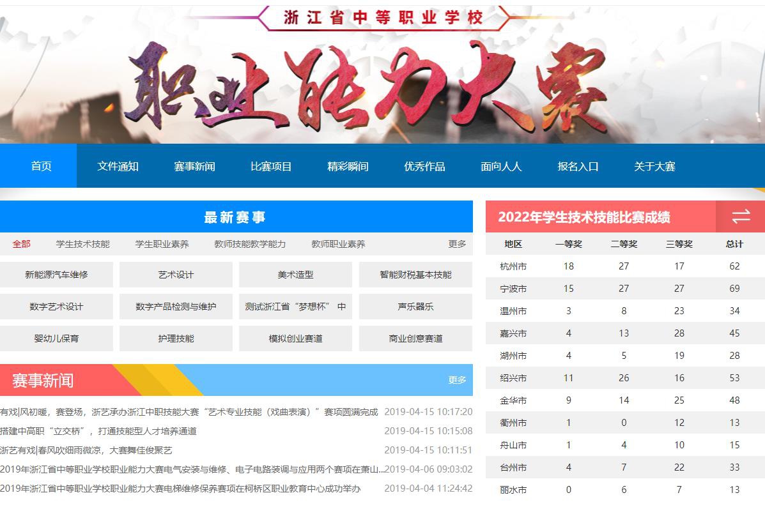Open the 数字艺术设计 event
Image resolution: width=765 pixels, height=516 pixels.
[x=57, y=307]
